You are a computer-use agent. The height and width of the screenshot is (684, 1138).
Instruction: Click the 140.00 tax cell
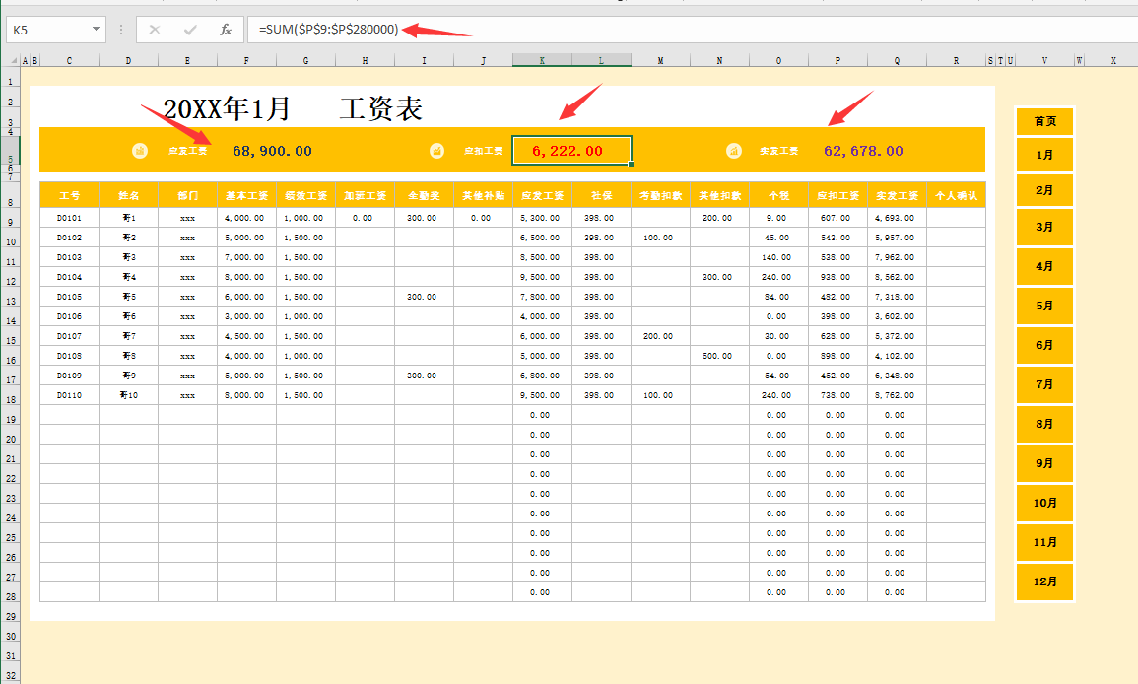(x=776, y=257)
